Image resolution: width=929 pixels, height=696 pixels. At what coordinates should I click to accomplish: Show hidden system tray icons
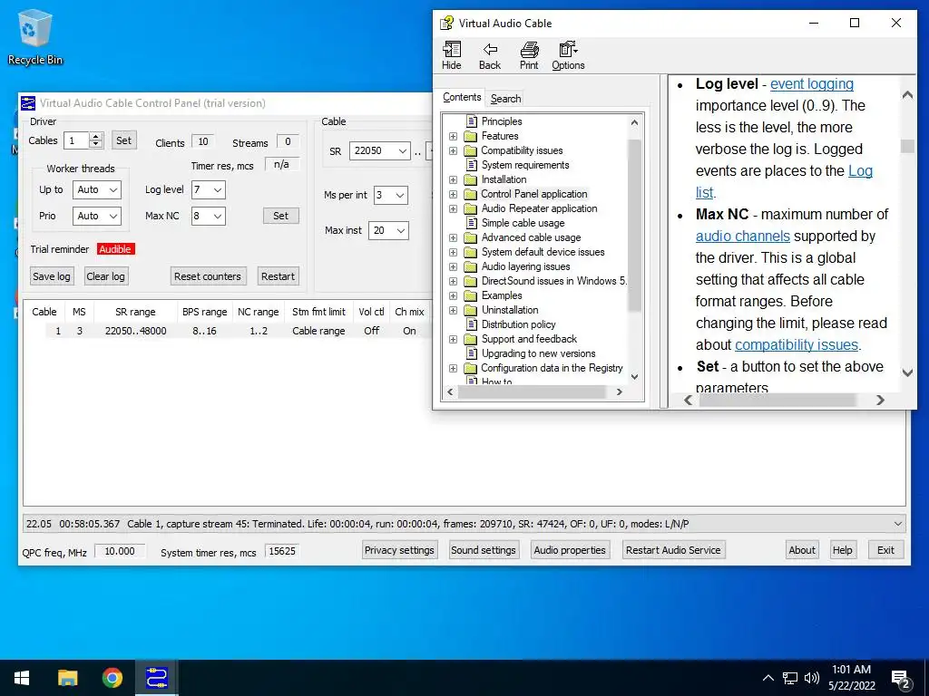coord(768,678)
